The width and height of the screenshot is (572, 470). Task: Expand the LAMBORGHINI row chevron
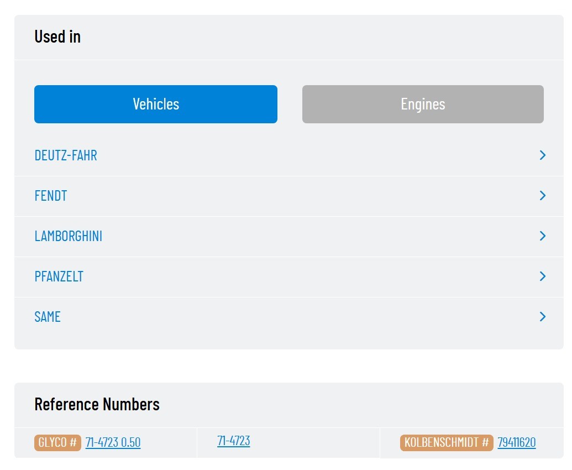tap(543, 236)
